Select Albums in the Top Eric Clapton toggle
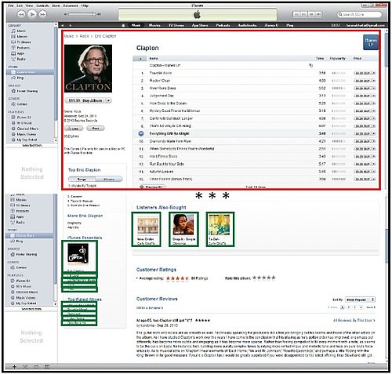 coord(109,180)
